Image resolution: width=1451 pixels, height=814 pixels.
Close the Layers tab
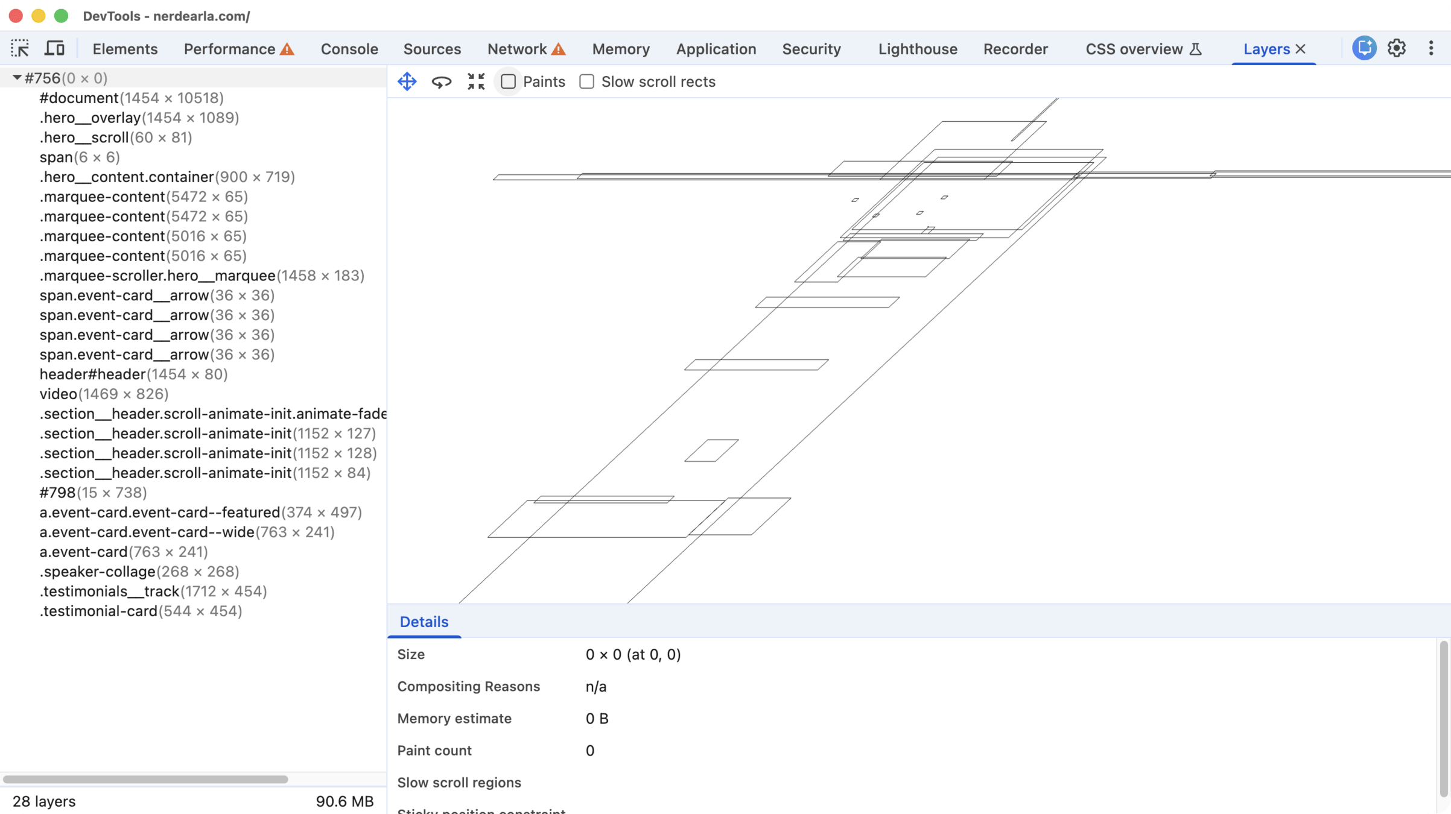coord(1301,49)
